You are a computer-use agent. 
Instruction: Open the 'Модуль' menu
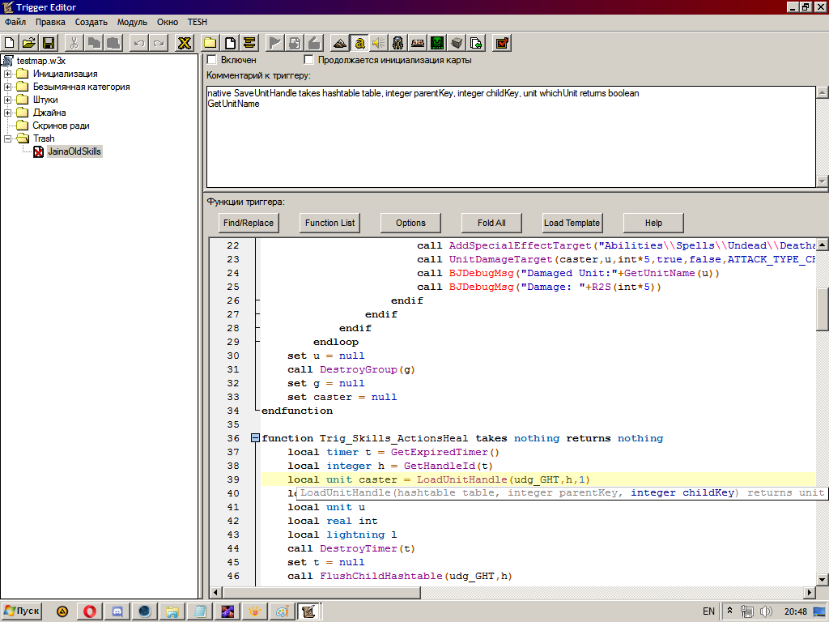pyautogui.click(x=132, y=22)
